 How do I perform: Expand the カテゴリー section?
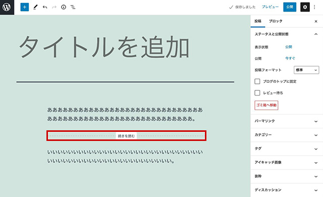pyautogui.click(x=287, y=135)
